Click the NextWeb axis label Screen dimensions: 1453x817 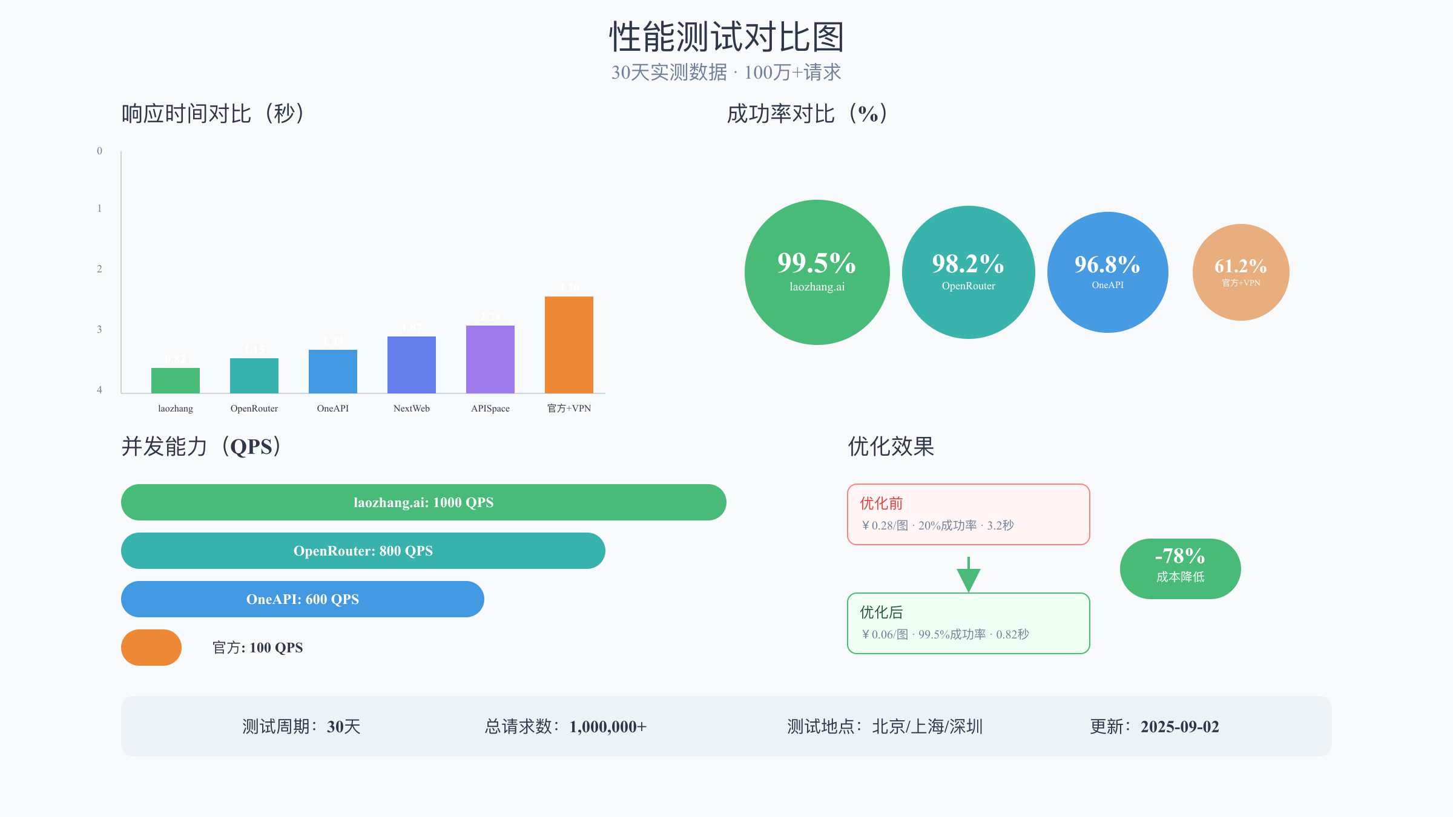pyautogui.click(x=412, y=408)
